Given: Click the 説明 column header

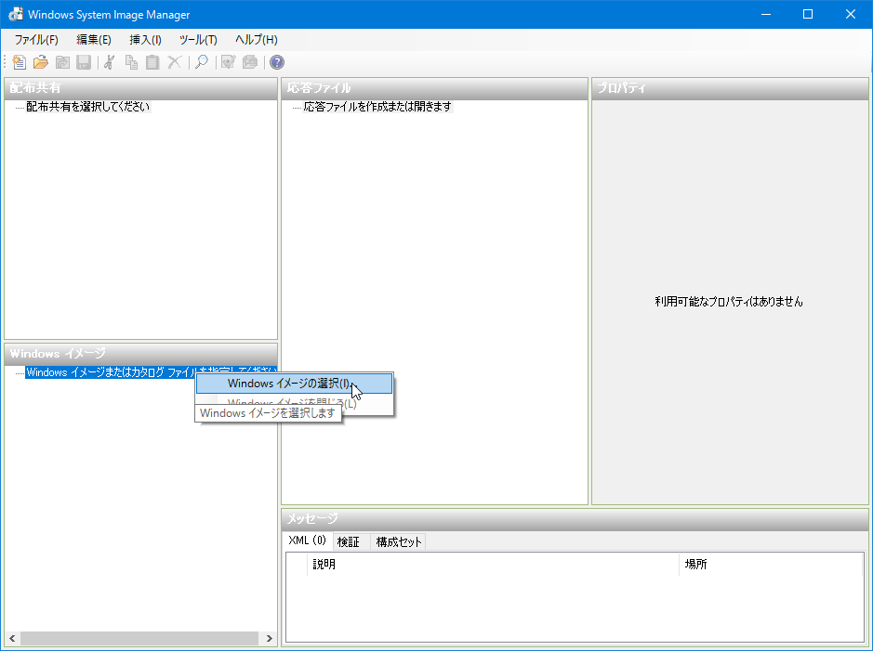Looking at the screenshot, I should coord(493,565).
